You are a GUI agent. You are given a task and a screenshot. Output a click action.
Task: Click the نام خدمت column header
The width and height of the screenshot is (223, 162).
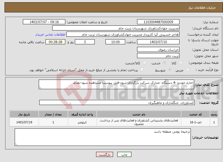pos(139,114)
